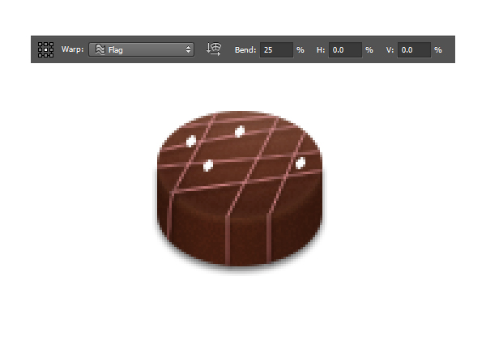Click the rightmost white dot on the cake
The width and height of the screenshot is (486, 353).
[301, 164]
